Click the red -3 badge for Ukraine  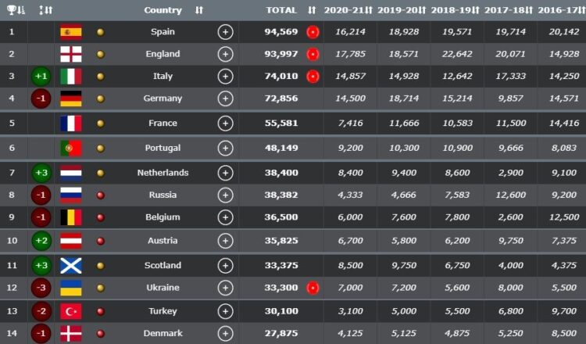(42, 288)
